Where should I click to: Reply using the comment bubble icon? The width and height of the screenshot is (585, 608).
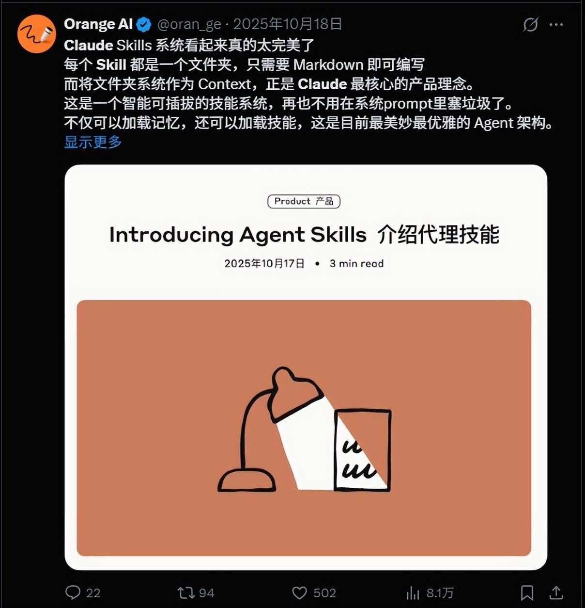(73, 592)
